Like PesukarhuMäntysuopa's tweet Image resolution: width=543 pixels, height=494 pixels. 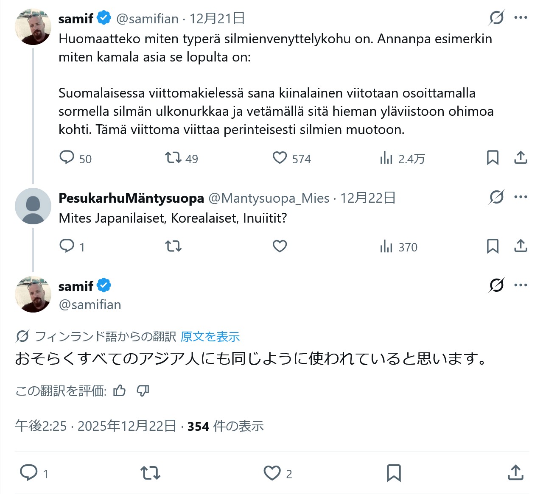tap(280, 246)
